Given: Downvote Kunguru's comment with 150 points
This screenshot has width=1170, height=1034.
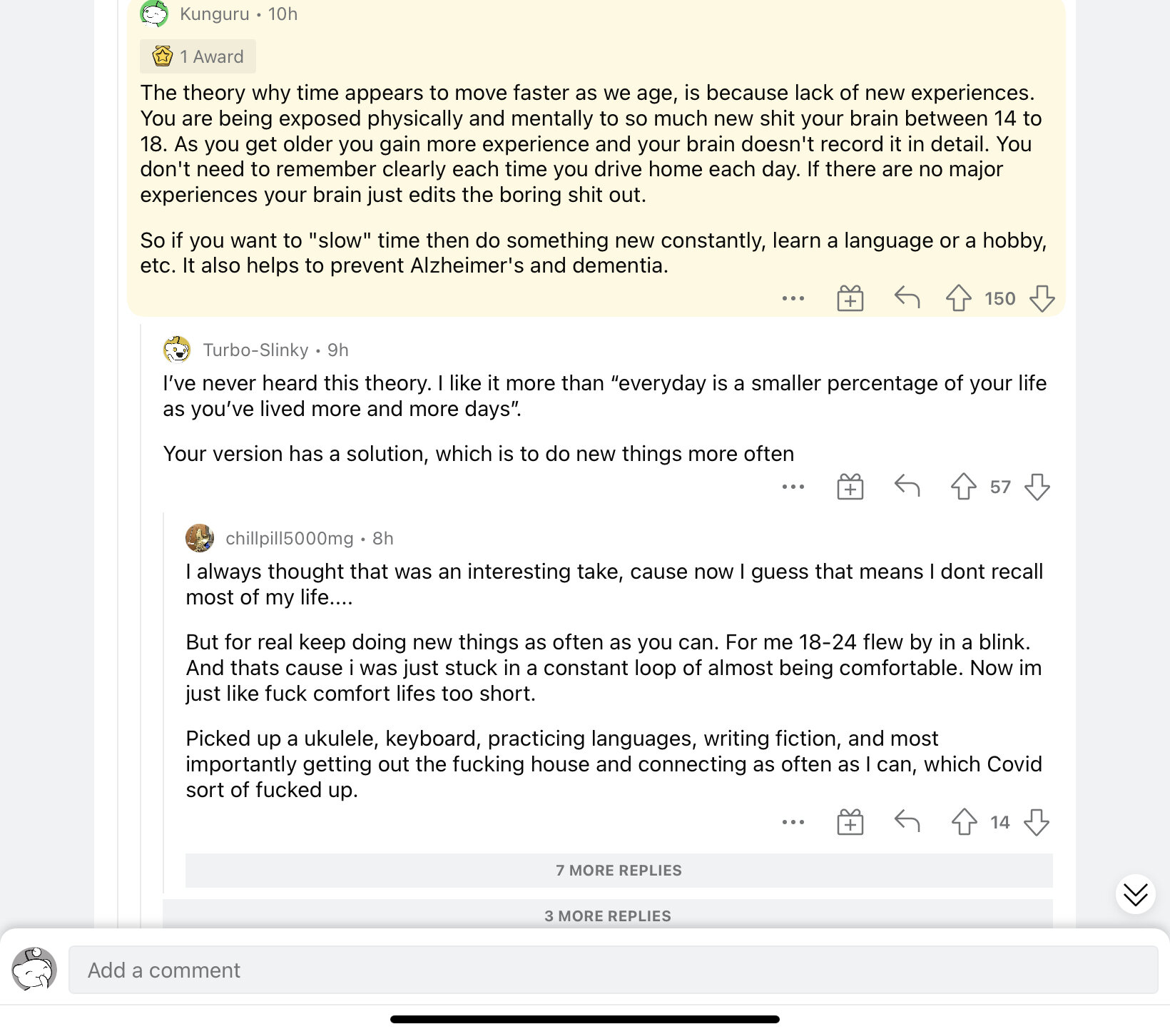Looking at the screenshot, I should click(1042, 298).
